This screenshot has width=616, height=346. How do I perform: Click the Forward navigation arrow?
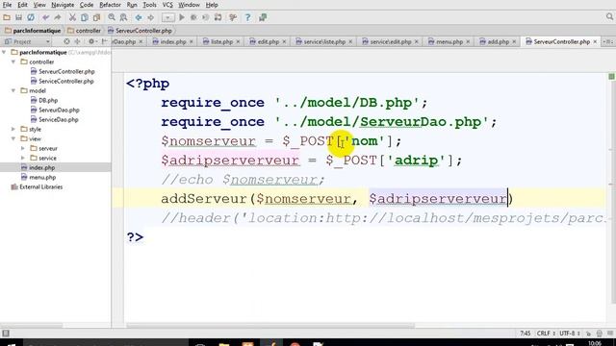(150, 17)
